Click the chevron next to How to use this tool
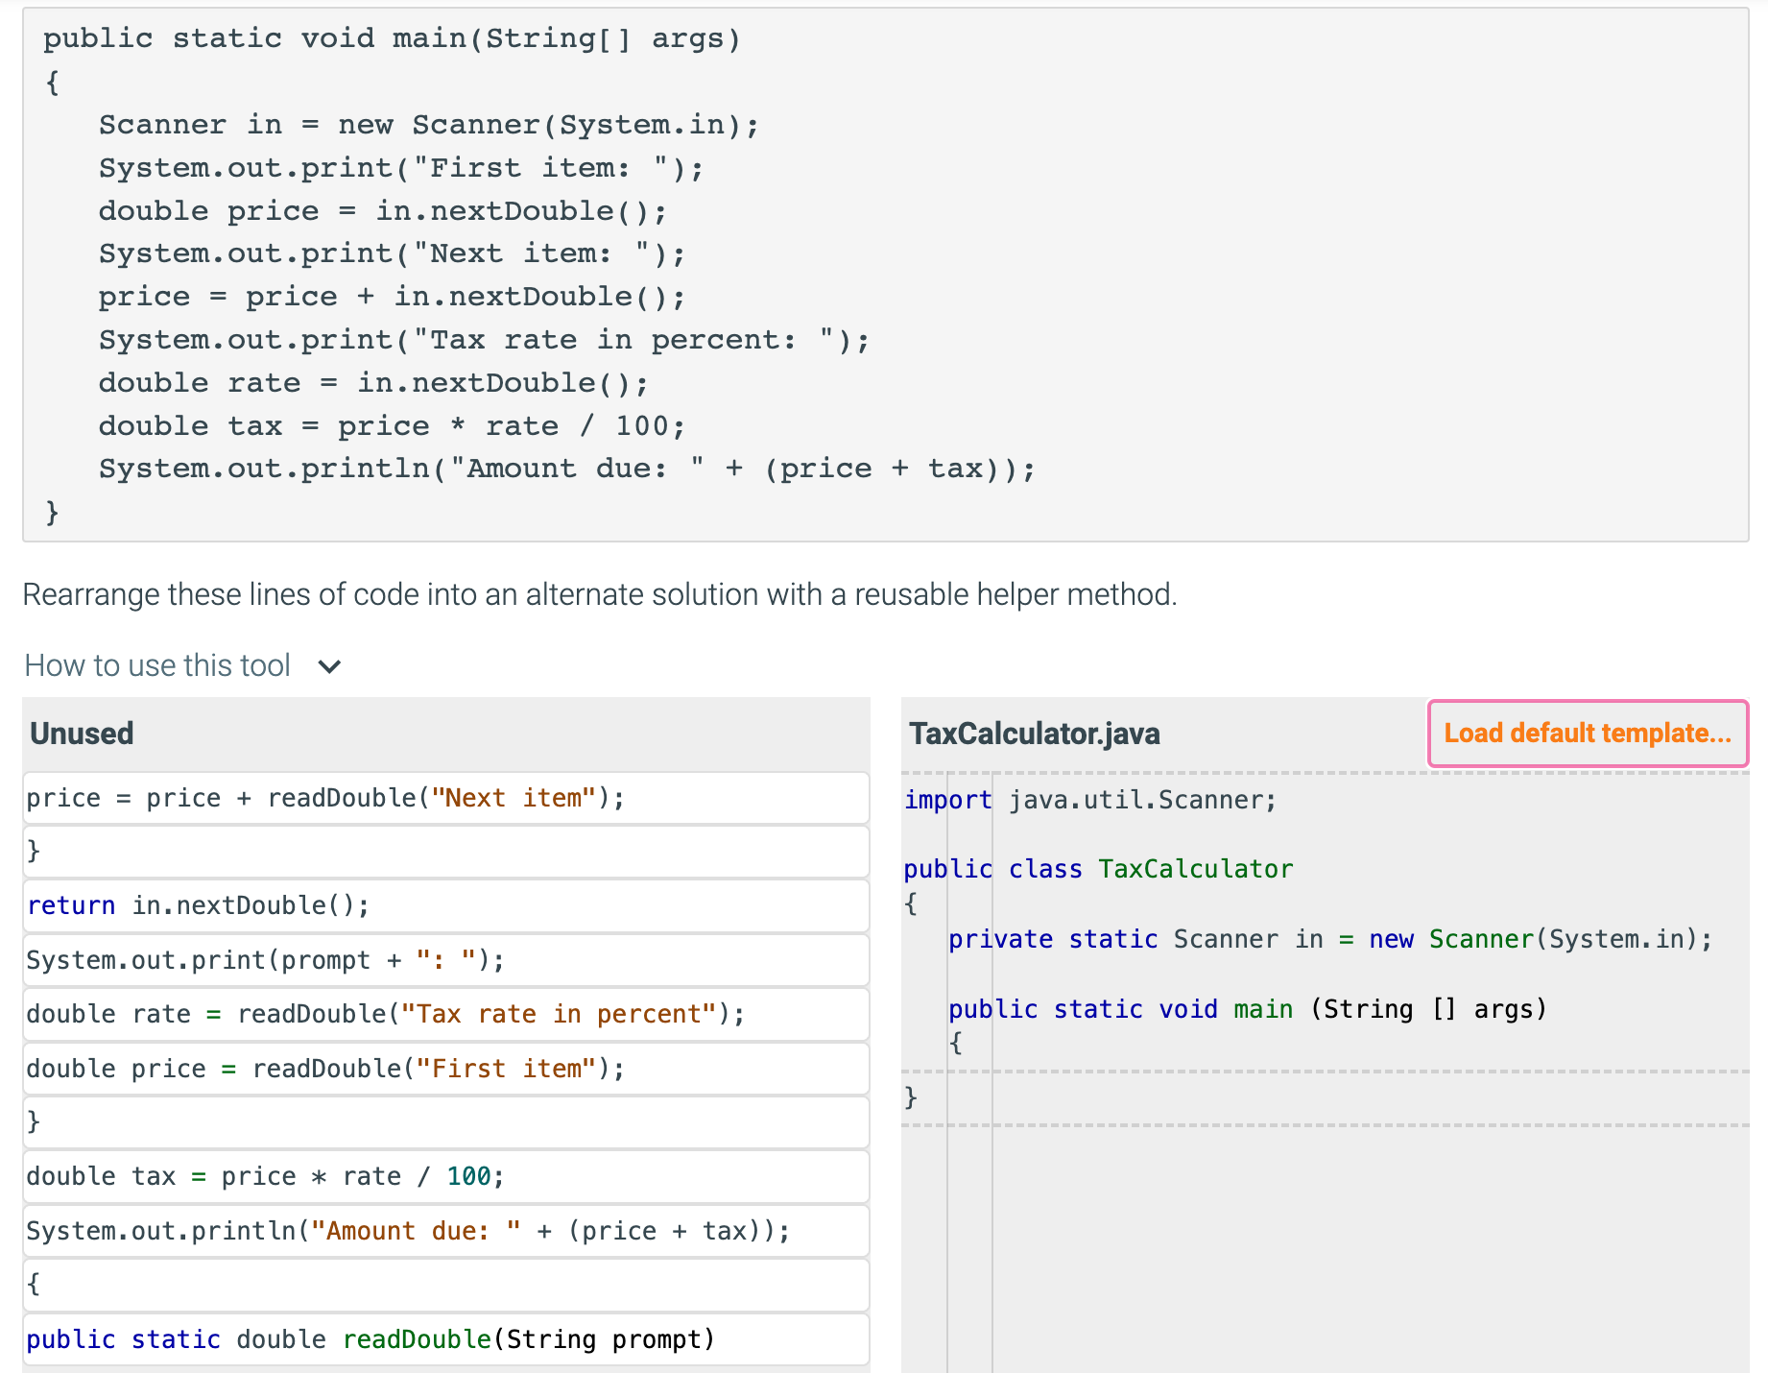Image resolution: width=1768 pixels, height=1373 pixels. tap(329, 666)
